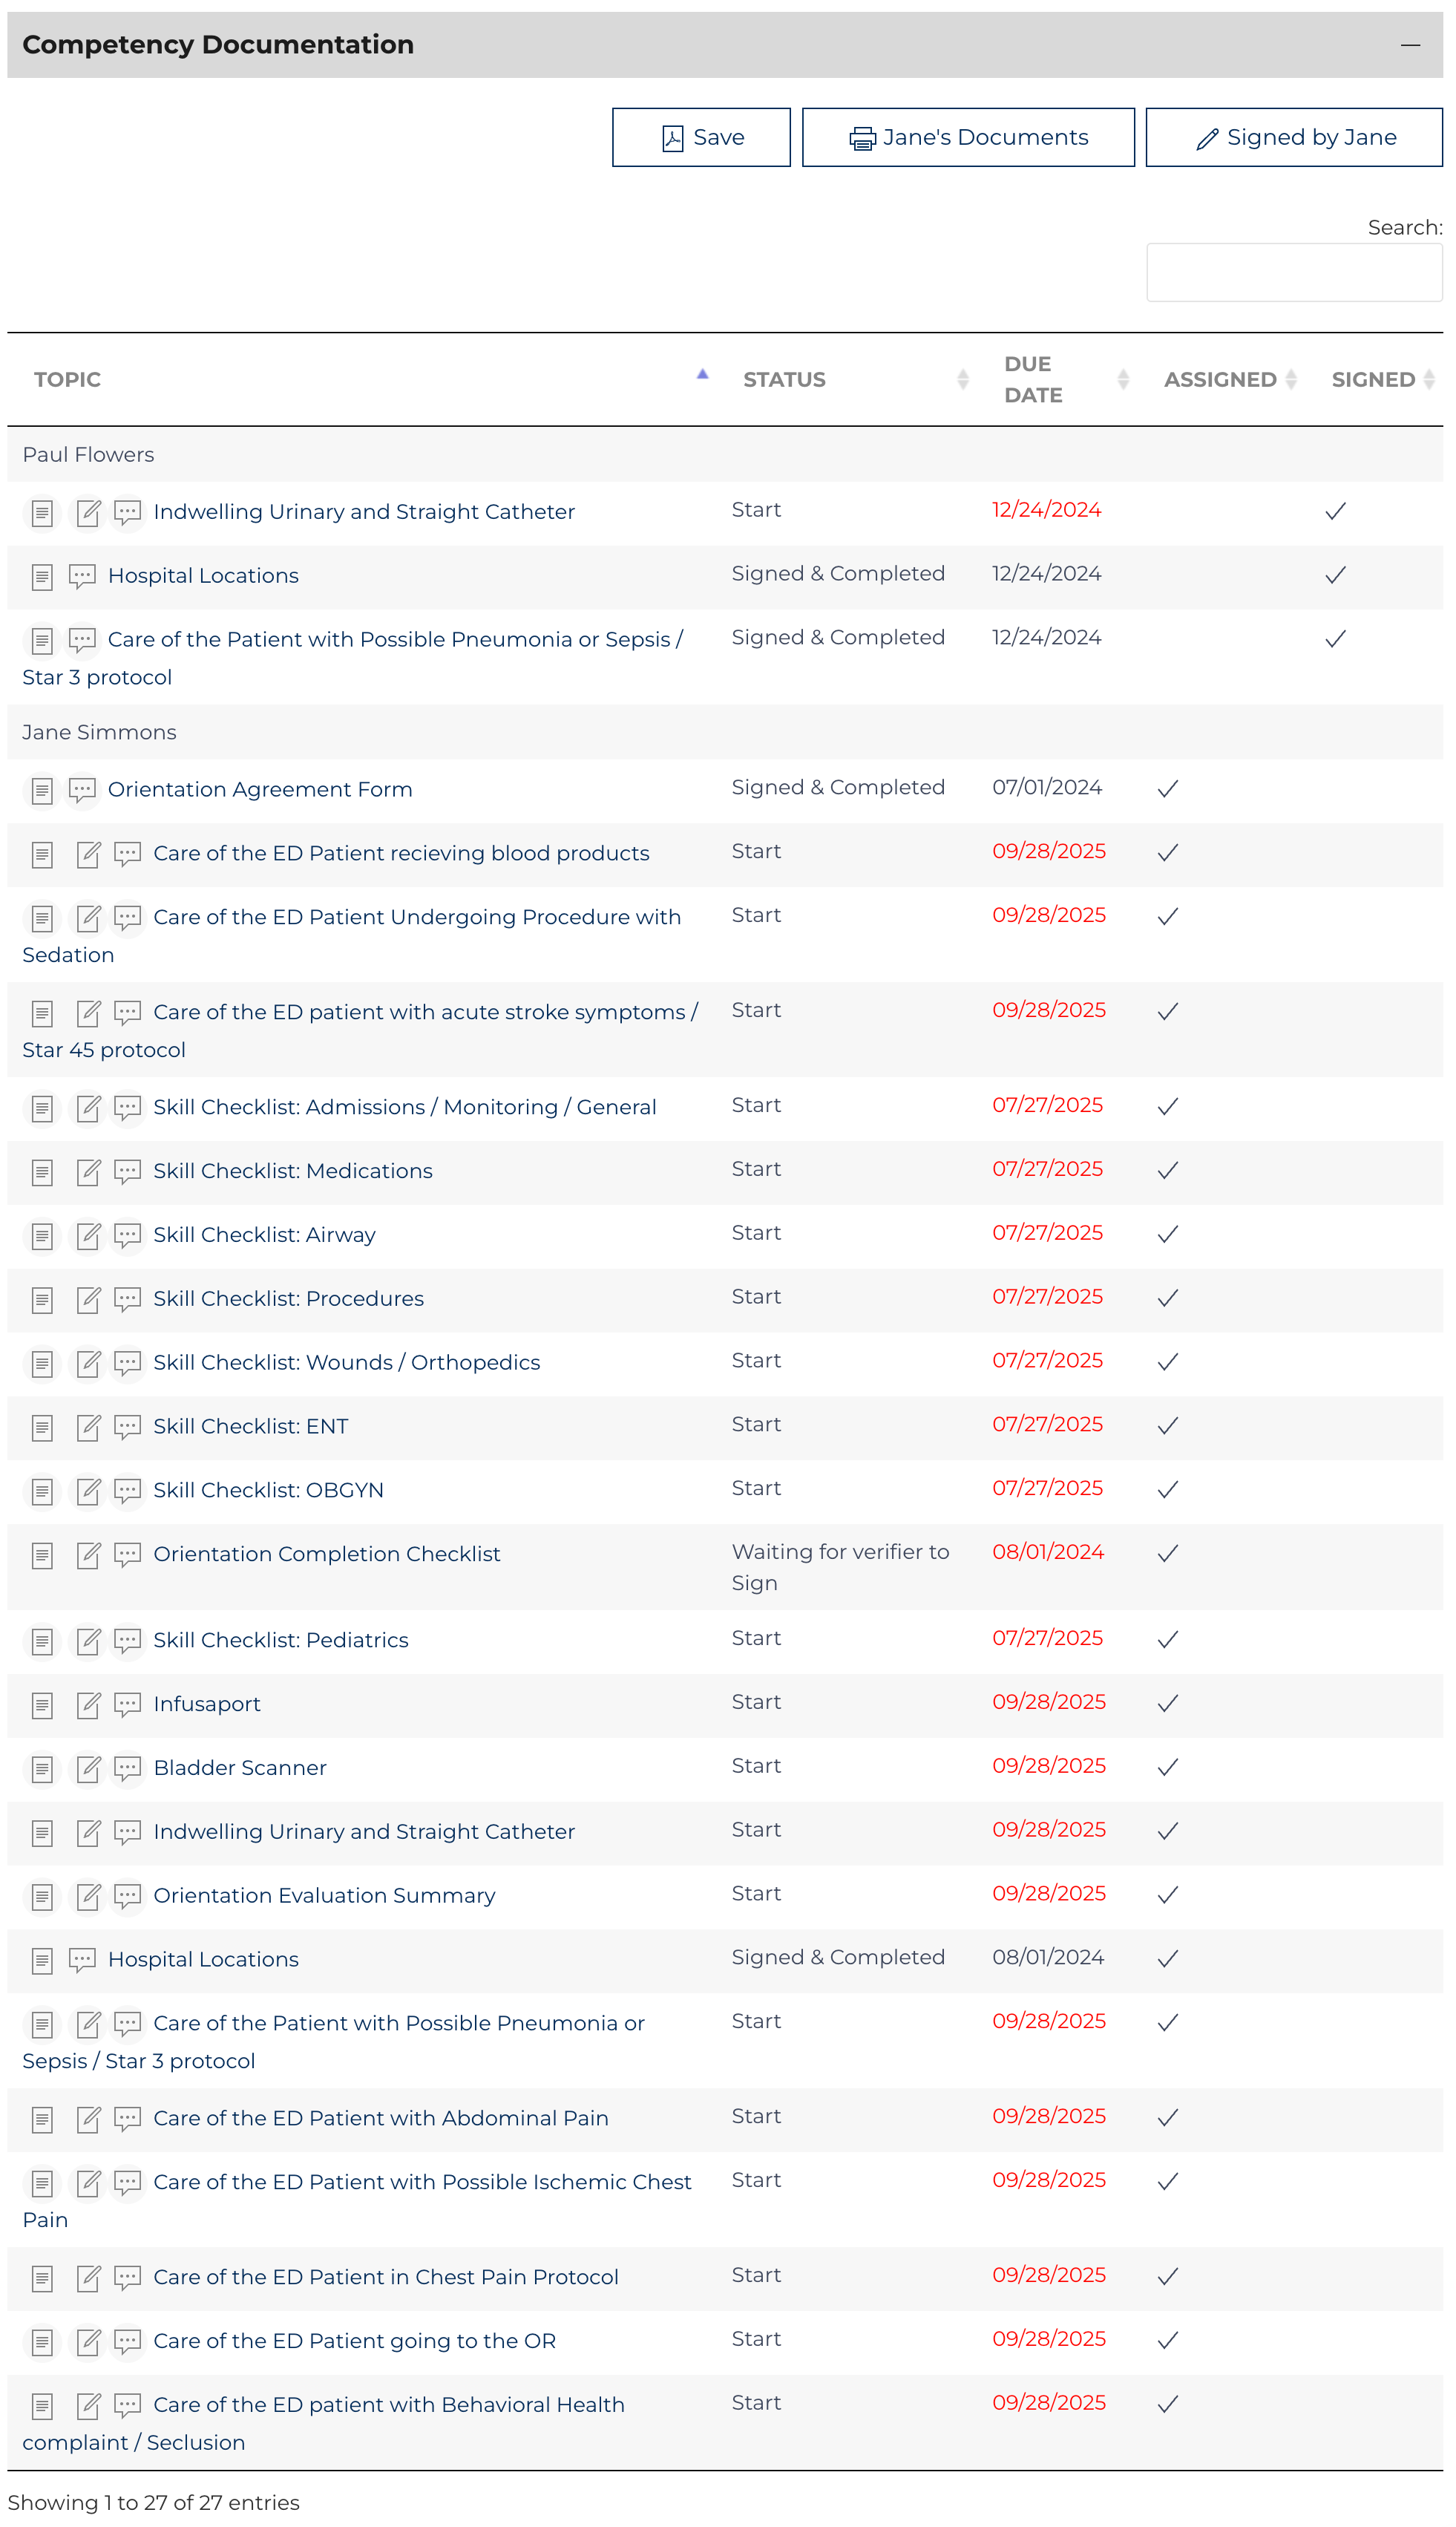1456x2527 pixels.
Task: Click document icon for Skill Checklist: Medications
Action: click(42, 1172)
